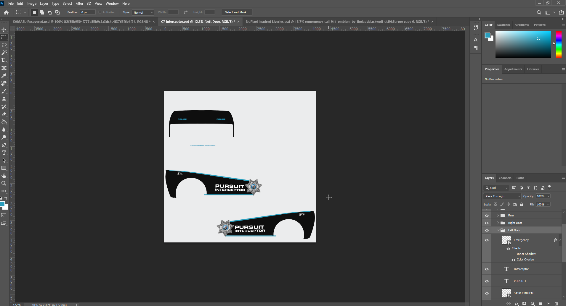Viewport: 566px width, 306px height.
Task: Select the Move tool
Action: pos(4,30)
